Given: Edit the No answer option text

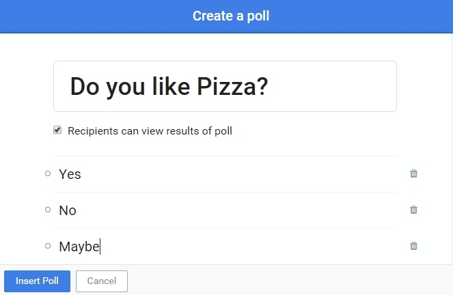Looking at the screenshot, I should pyautogui.click(x=205, y=210).
